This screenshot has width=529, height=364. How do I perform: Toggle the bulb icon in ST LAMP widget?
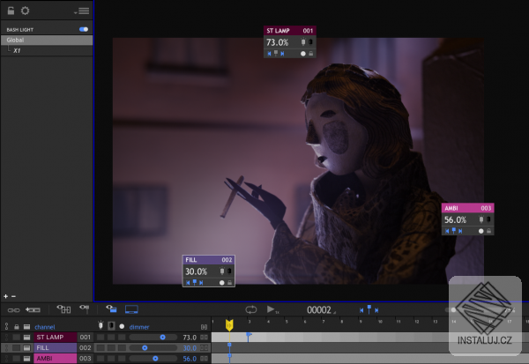tap(303, 41)
